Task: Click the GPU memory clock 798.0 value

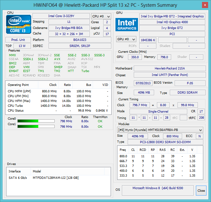Action: (164, 57)
